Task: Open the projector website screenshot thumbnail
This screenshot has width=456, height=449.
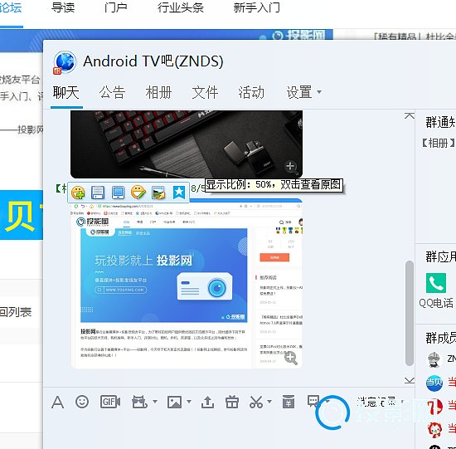Action: coord(187,284)
